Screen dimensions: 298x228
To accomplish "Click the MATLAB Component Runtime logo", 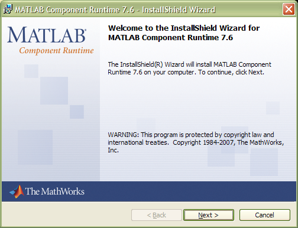I will pos(50,40).
